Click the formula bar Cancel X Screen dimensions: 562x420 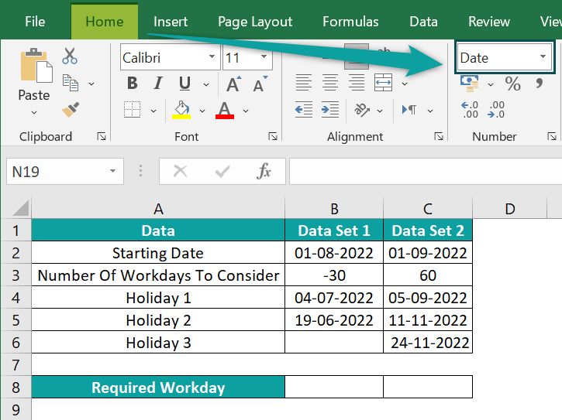click(181, 171)
